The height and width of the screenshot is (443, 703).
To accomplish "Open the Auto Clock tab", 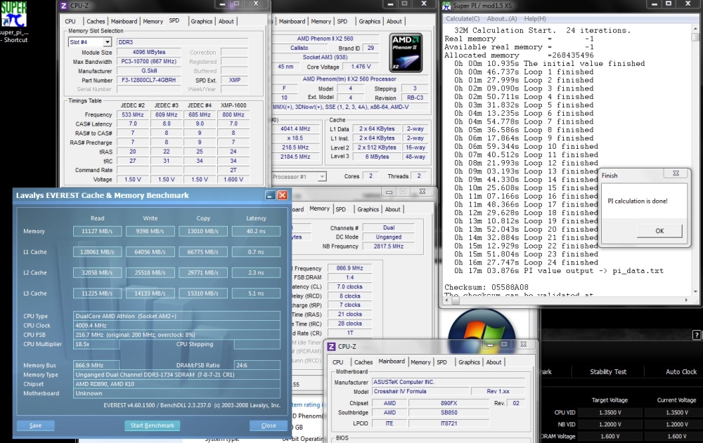I will 681,372.
